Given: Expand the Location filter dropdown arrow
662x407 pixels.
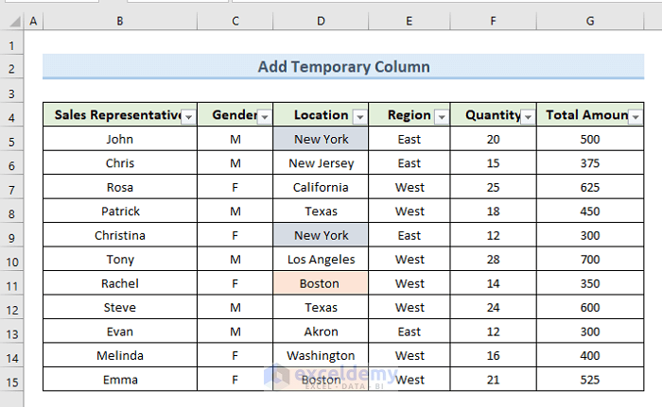Looking at the screenshot, I should coord(359,116).
